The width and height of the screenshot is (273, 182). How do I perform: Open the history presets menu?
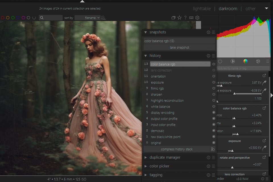[214, 56]
